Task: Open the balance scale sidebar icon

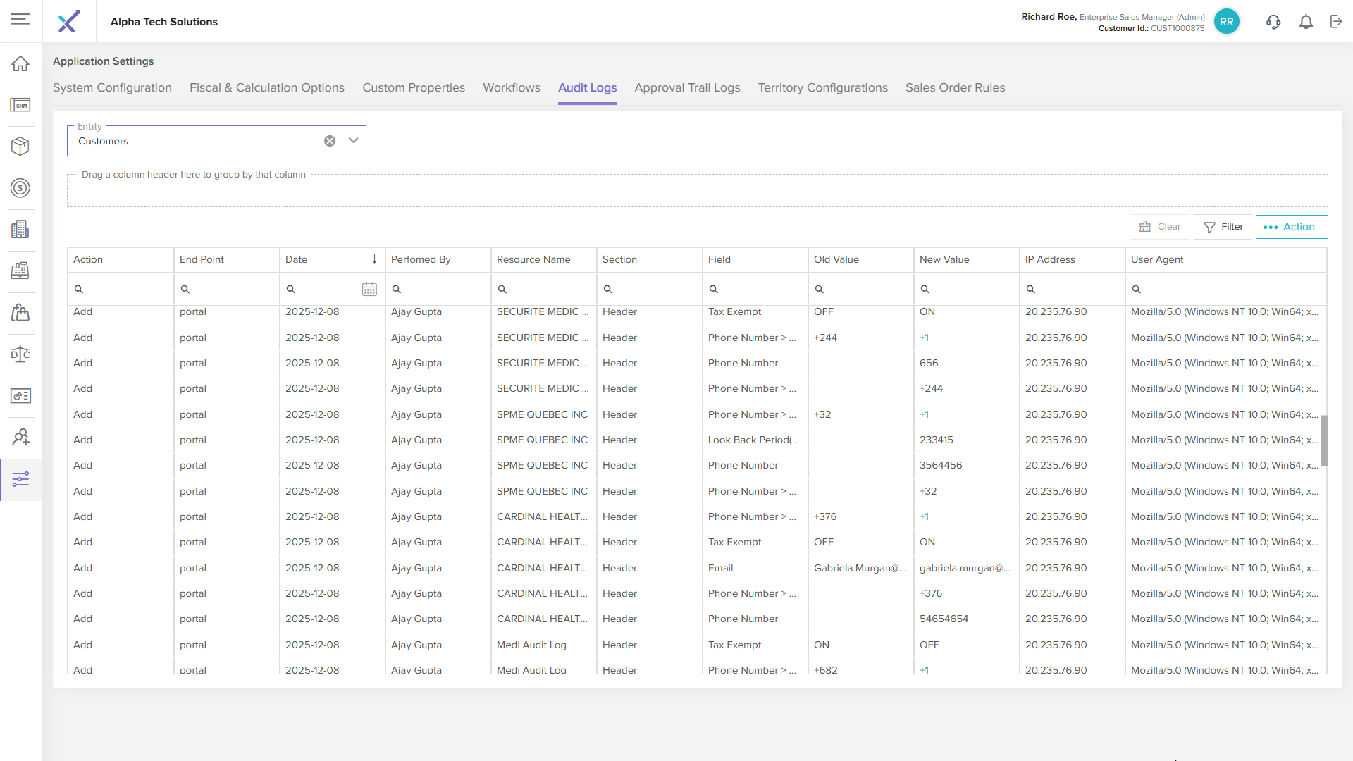Action: [20, 354]
